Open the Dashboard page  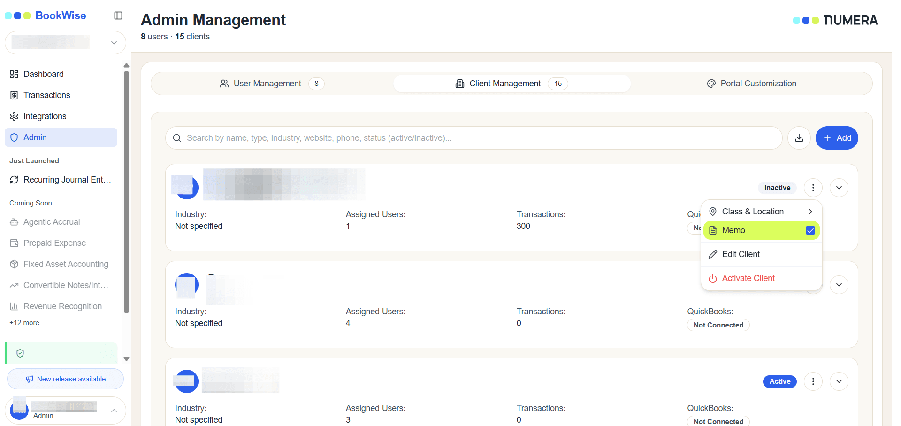[61, 74]
